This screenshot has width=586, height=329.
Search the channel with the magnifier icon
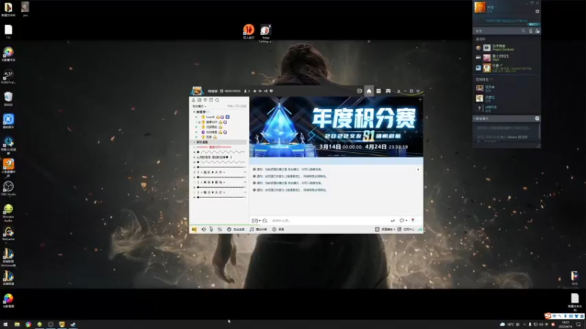(217, 100)
